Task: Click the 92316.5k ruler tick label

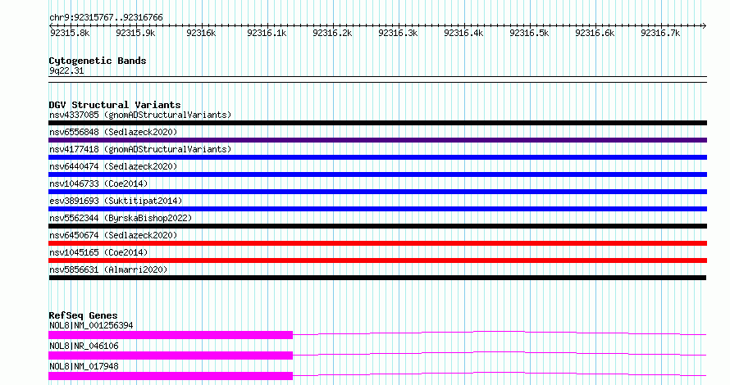Action: (529, 34)
